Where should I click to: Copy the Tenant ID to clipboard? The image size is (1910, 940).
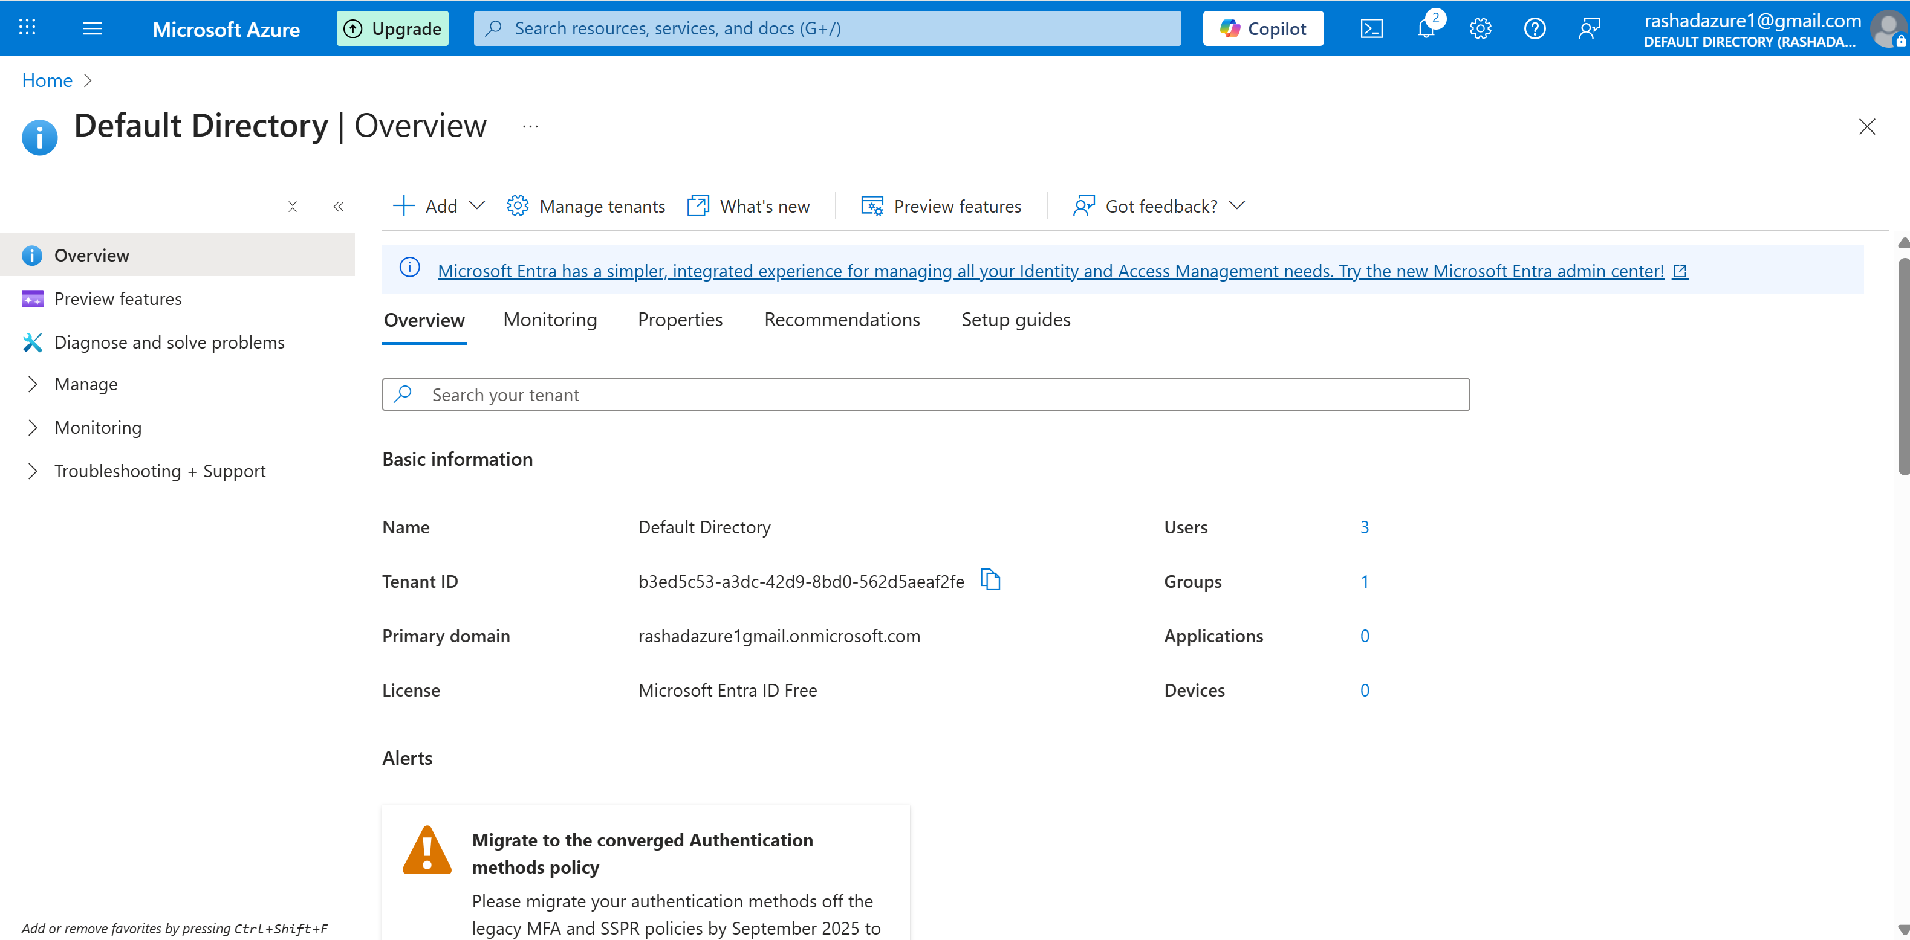coord(990,579)
